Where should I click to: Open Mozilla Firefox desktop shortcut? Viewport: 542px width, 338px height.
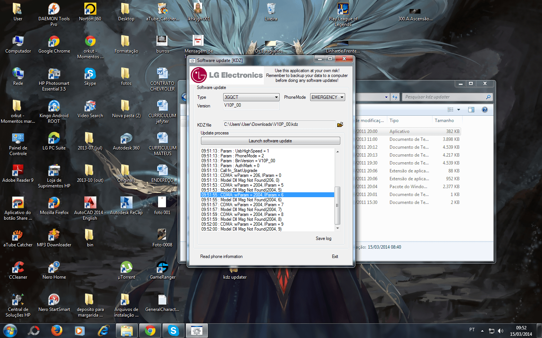tap(54, 206)
